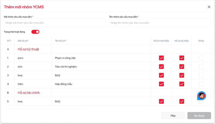
Task: Uncheck Hồ sơ mời thầu for hdm
Action: pos(161,84)
